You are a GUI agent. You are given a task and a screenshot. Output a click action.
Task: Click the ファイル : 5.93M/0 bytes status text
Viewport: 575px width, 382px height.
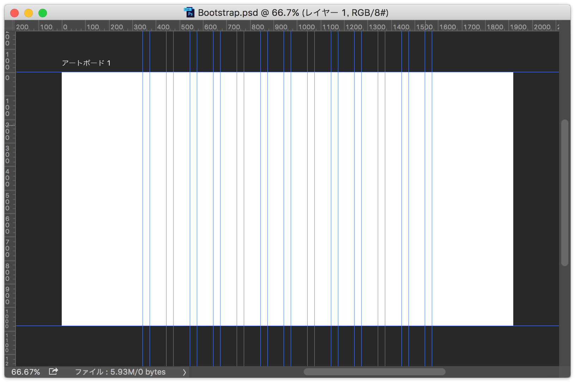[120, 372]
